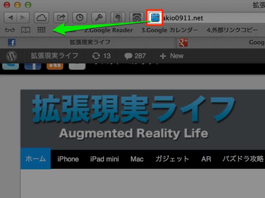
Task: Open the Mac navigation category
Action: [137, 159]
